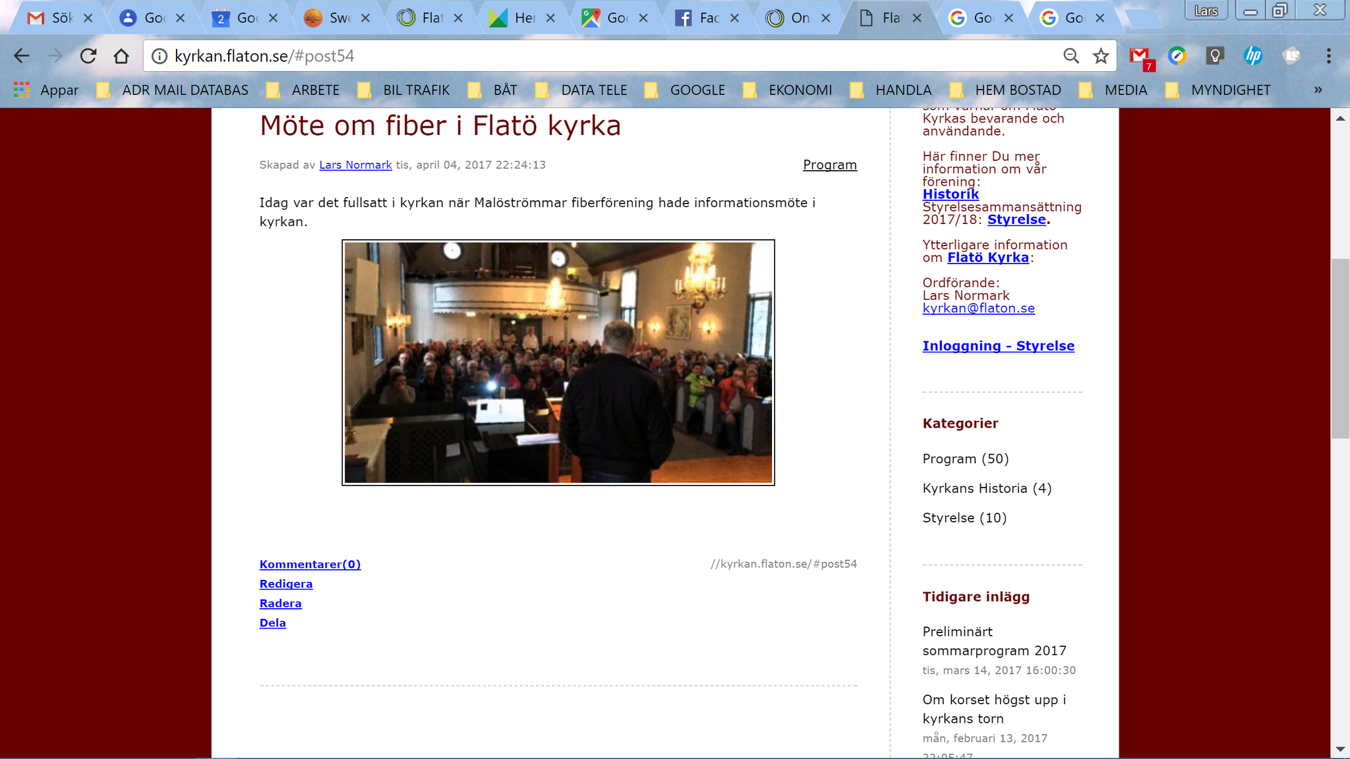The width and height of the screenshot is (1350, 759).
Task: Open the browser home page
Action: pos(121,56)
